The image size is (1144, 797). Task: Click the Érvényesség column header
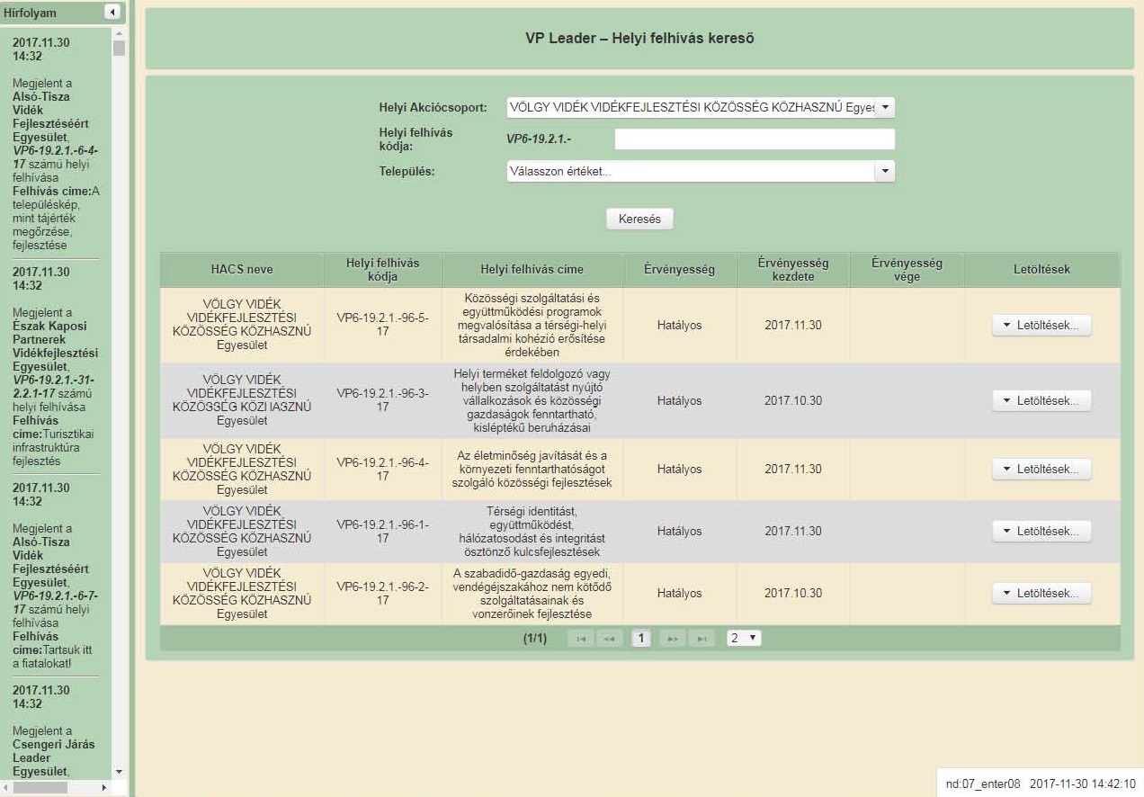coord(679,270)
